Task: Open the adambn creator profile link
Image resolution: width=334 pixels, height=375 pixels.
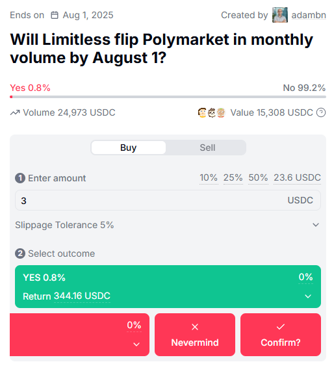Action: [309, 15]
